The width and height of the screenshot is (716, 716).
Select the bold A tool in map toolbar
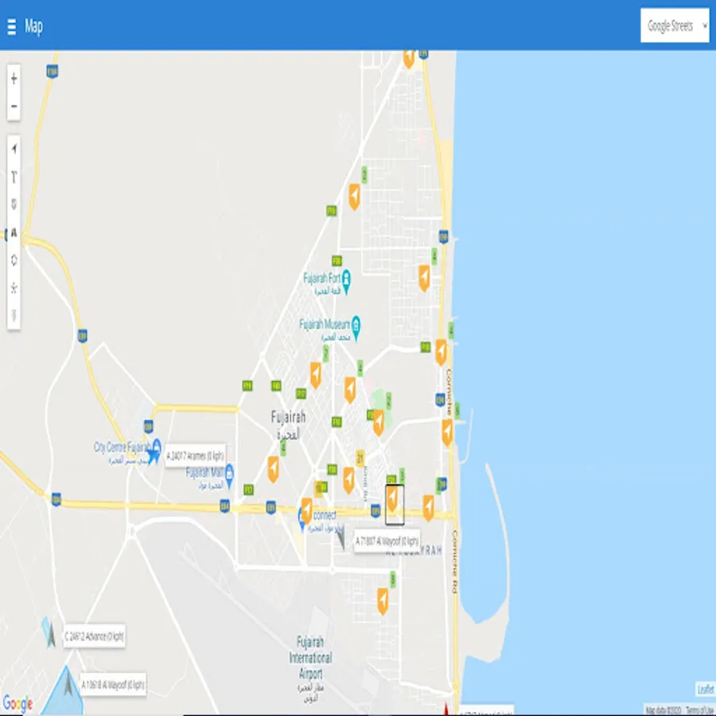14,232
